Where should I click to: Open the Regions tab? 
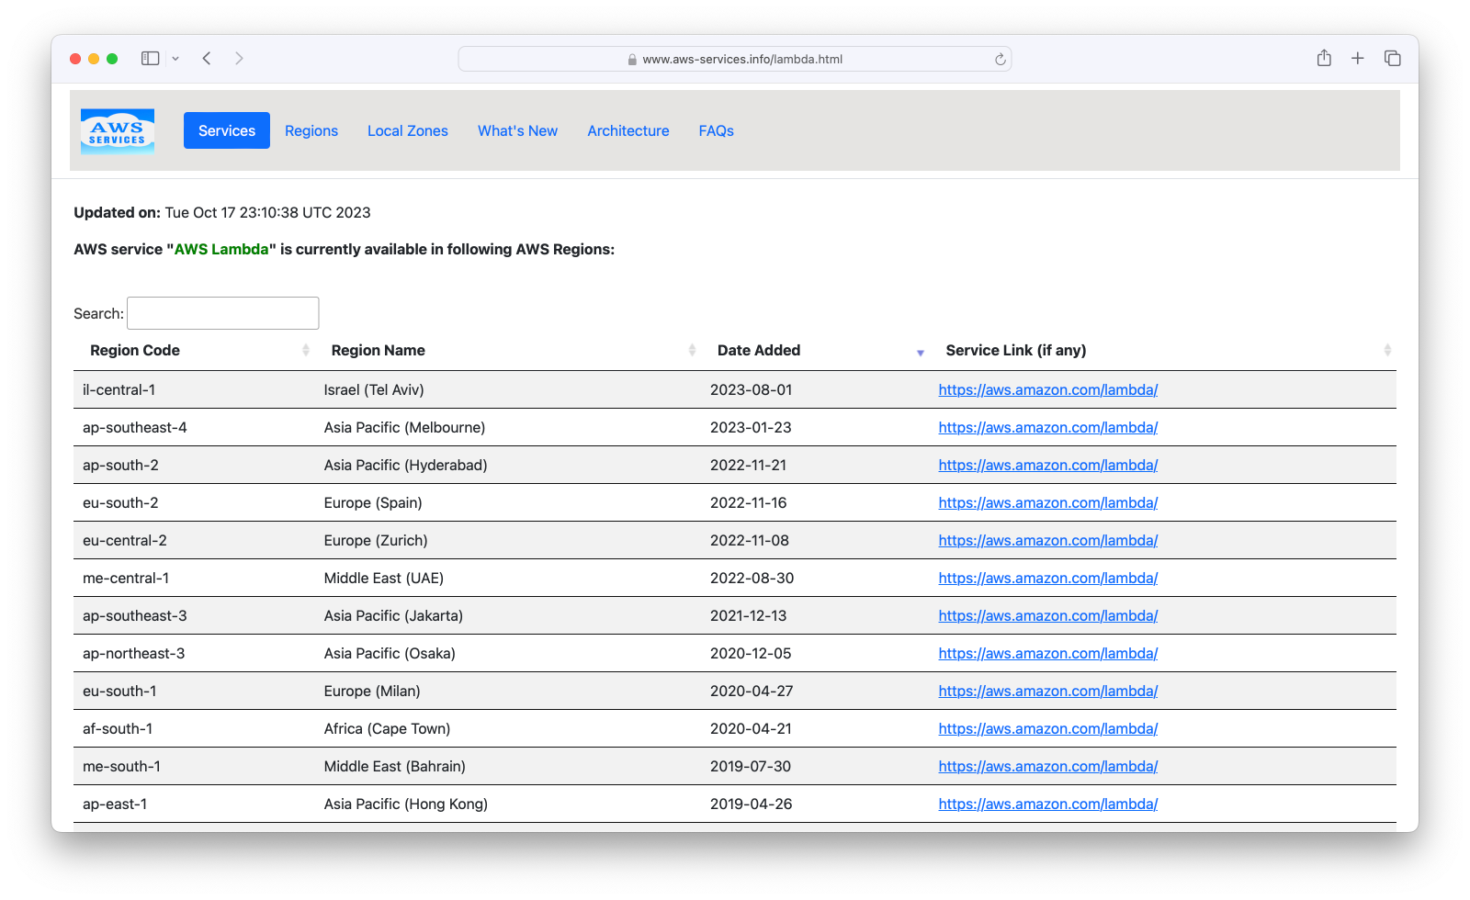click(311, 130)
